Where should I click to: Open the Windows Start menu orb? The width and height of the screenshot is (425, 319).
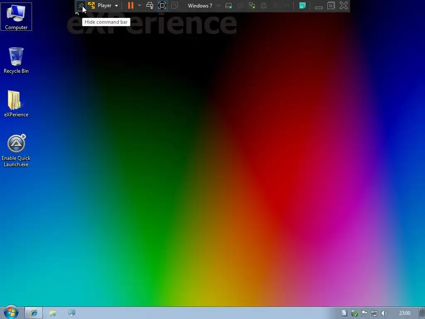click(11, 312)
